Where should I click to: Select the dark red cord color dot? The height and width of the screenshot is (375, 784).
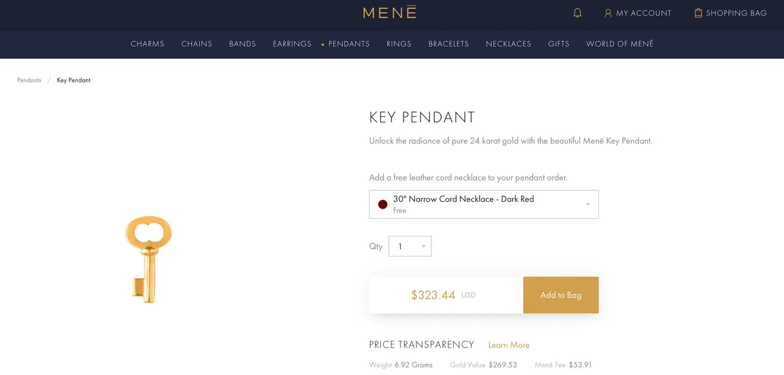pos(383,204)
